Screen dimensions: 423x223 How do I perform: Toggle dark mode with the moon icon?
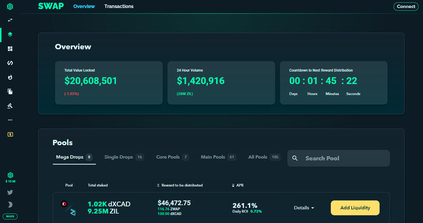[x=10, y=205]
